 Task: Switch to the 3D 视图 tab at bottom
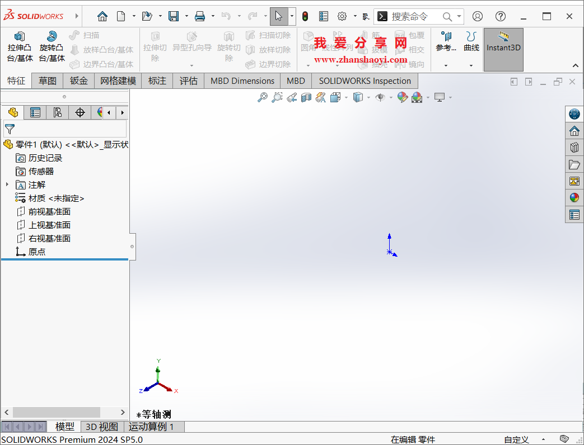101,426
